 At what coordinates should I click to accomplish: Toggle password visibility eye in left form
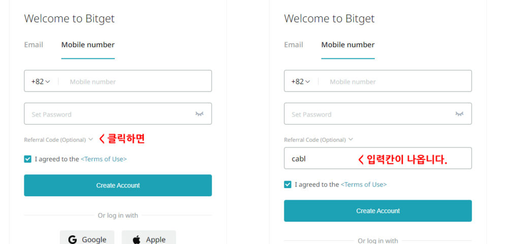point(199,114)
